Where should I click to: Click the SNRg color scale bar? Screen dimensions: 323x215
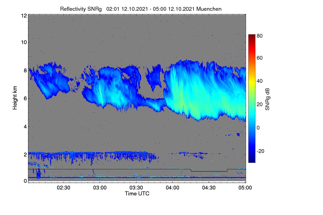click(252, 98)
